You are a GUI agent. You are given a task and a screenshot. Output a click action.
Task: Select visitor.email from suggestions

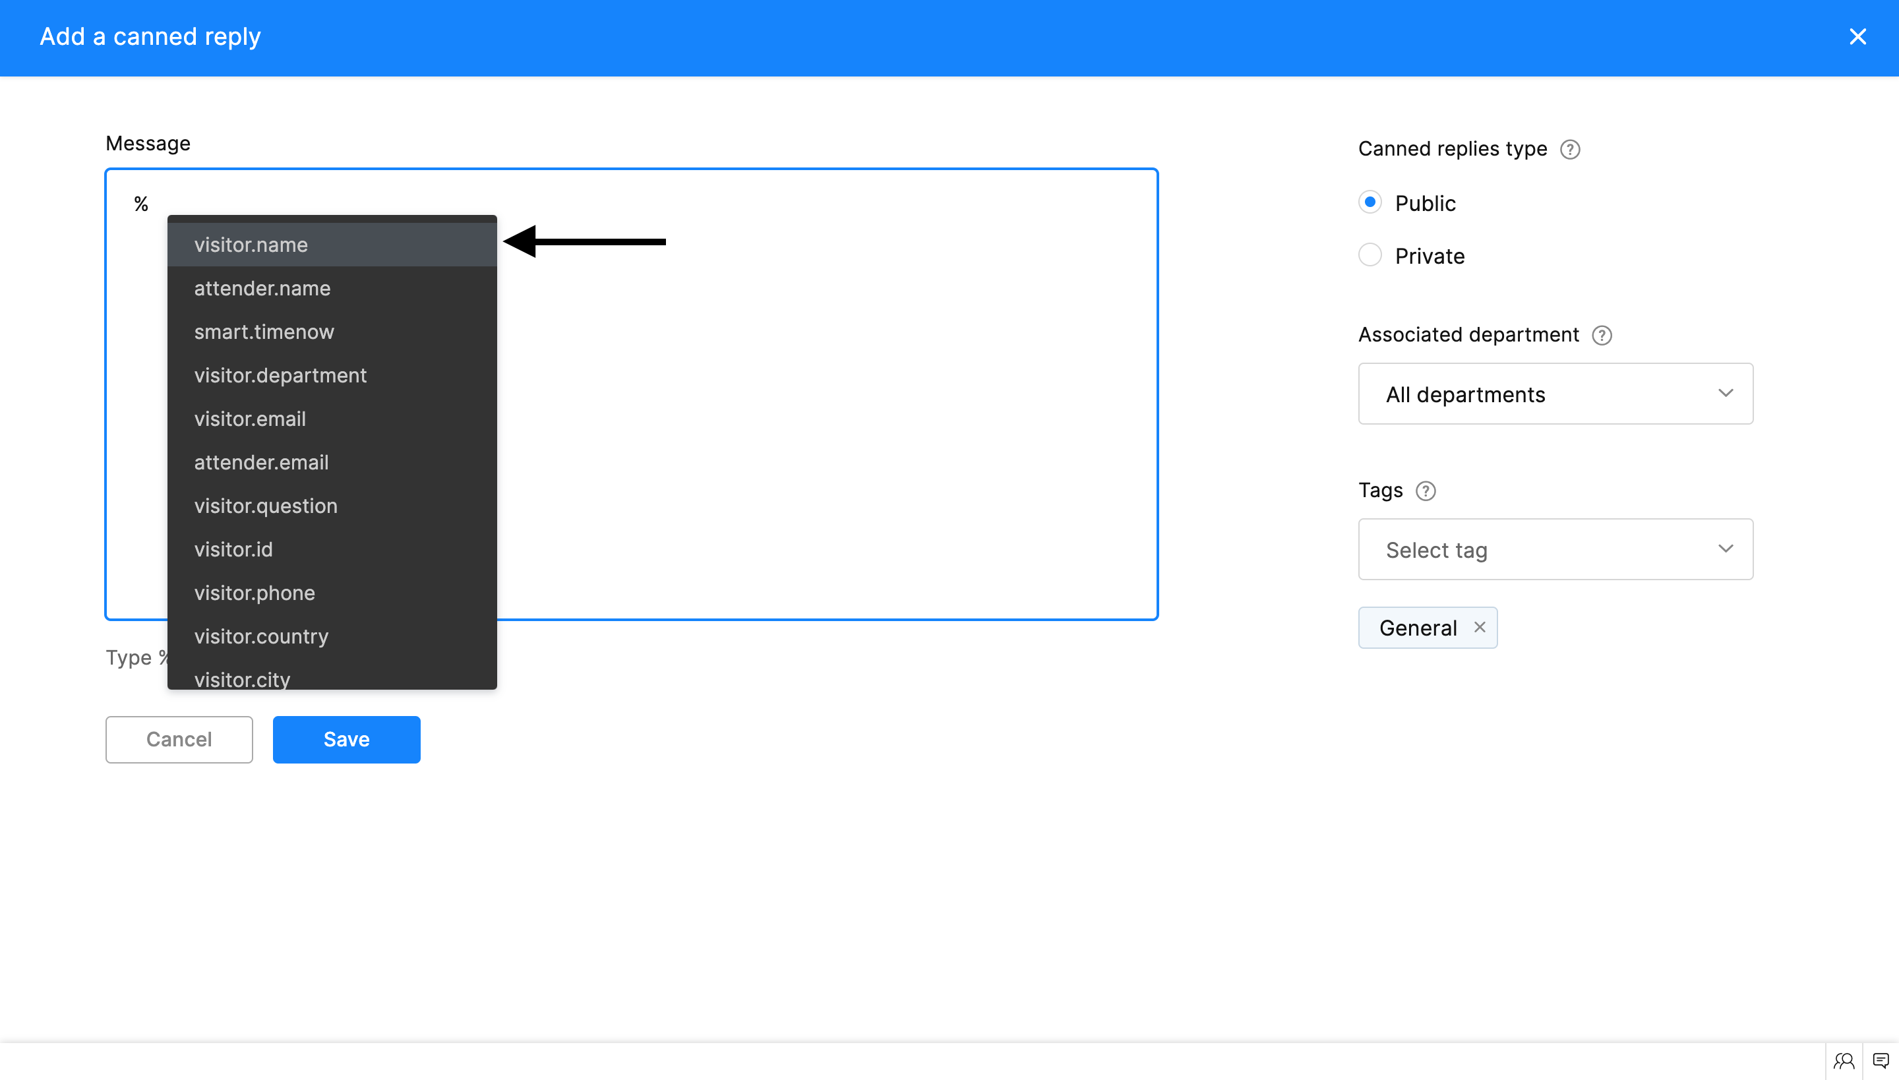click(x=249, y=419)
